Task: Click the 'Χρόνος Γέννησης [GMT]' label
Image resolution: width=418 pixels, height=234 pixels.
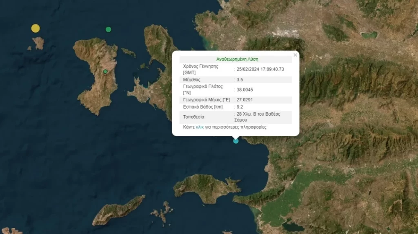Action: (200, 70)
